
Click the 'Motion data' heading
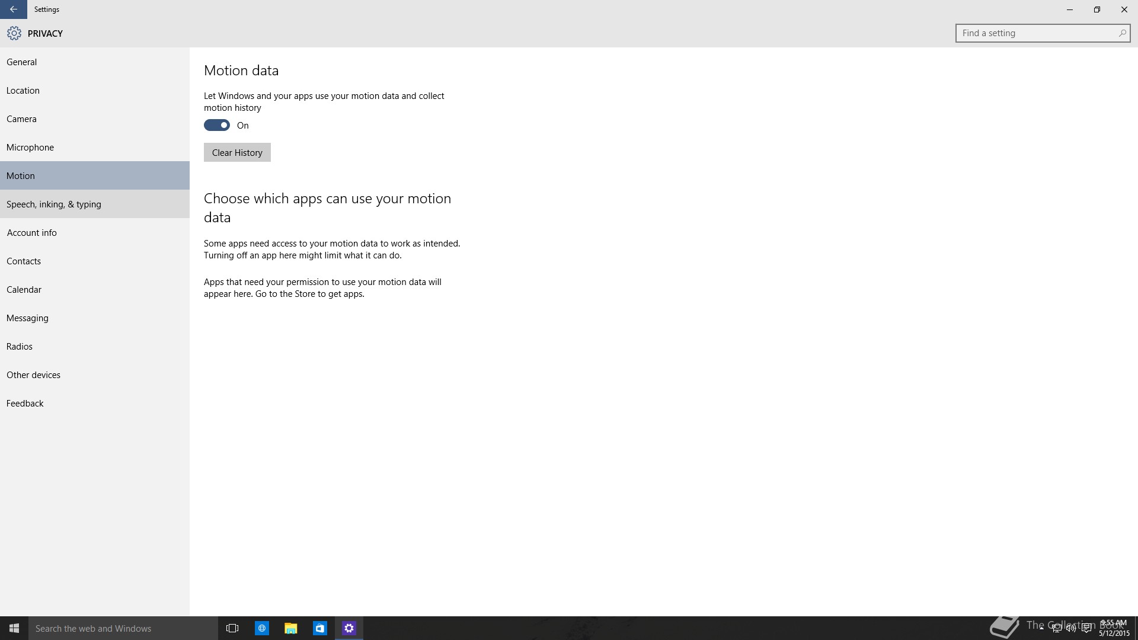241,70
